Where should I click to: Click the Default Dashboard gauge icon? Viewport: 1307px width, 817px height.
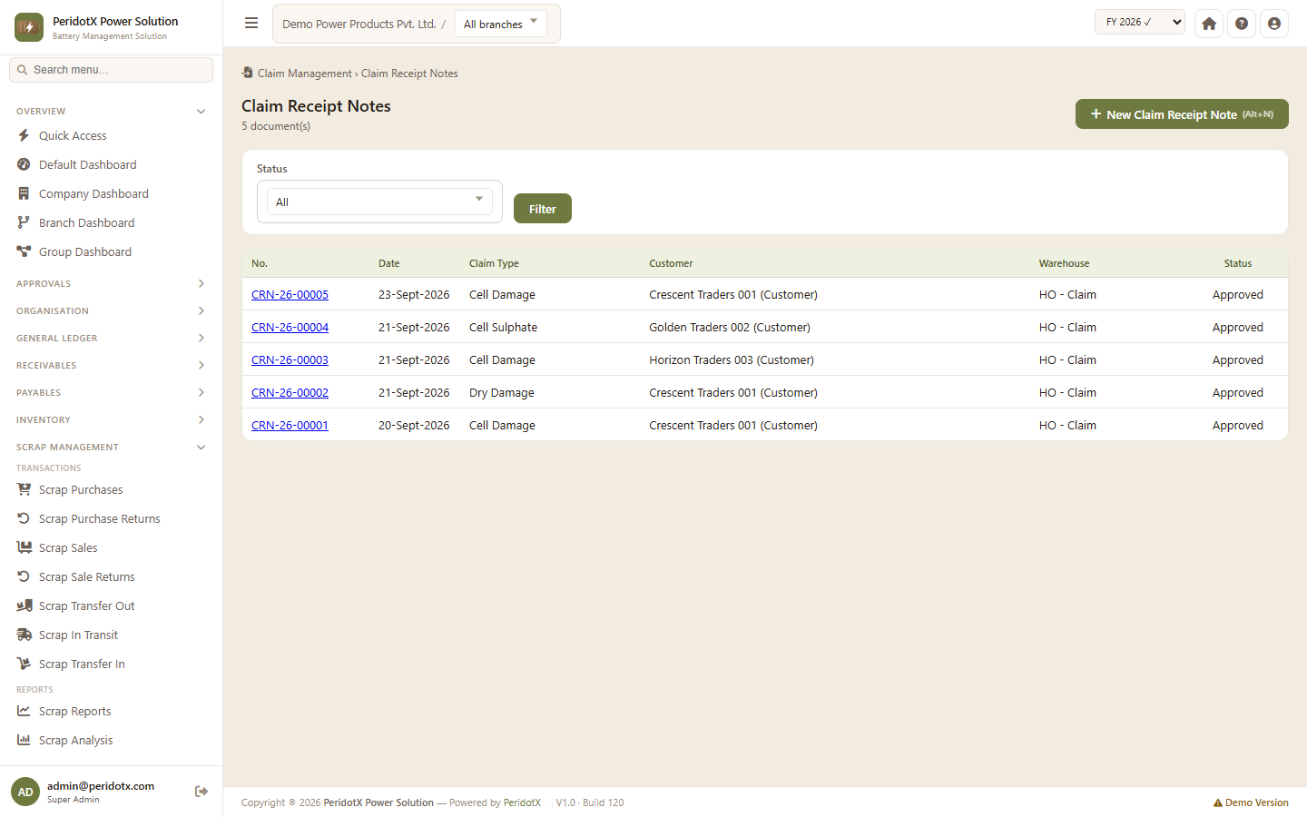point(24,164)
